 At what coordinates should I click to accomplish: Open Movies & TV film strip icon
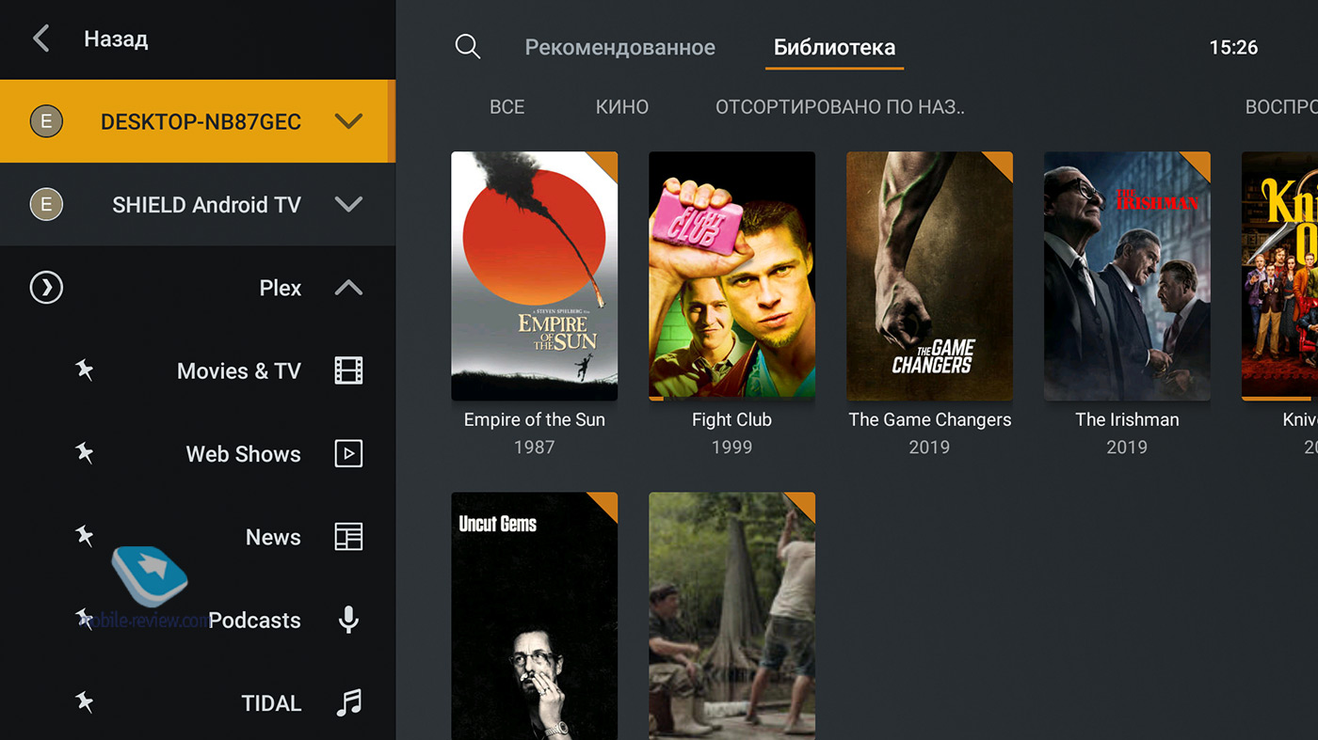(348, 370)
